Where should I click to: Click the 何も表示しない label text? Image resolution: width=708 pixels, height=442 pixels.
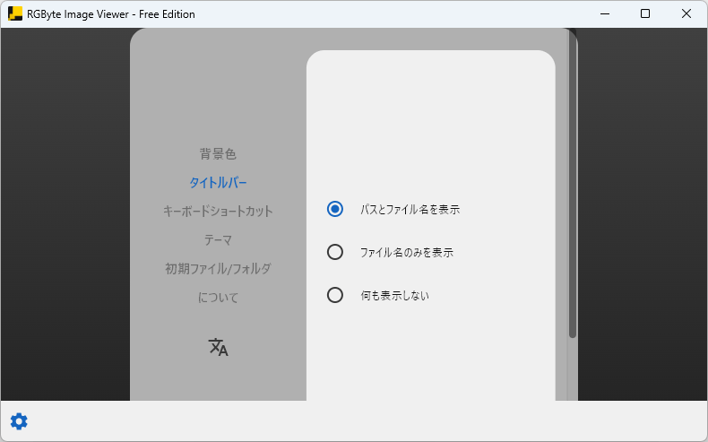coord(394,296)
